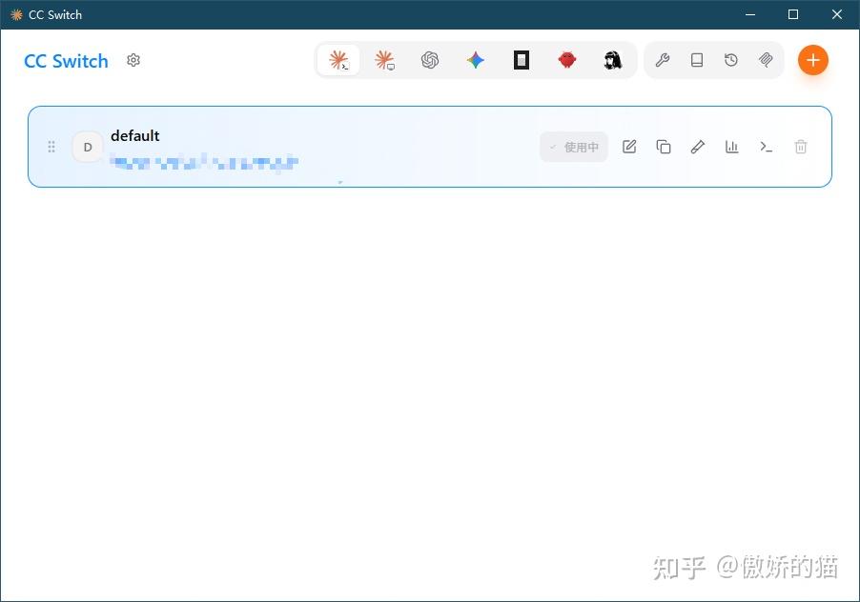Click the D avatar of the default provider
860x602 pixels.
pyautogui.click(x=88, y=147)
